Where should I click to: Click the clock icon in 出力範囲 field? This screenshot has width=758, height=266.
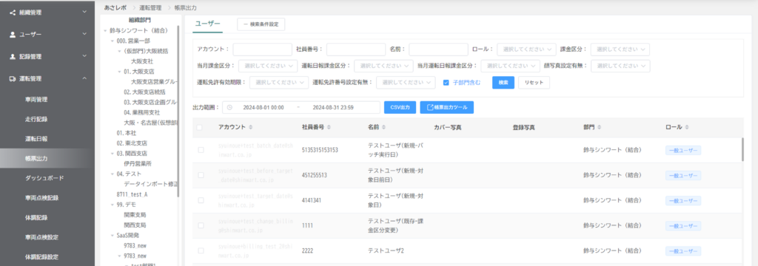[229, 107]
